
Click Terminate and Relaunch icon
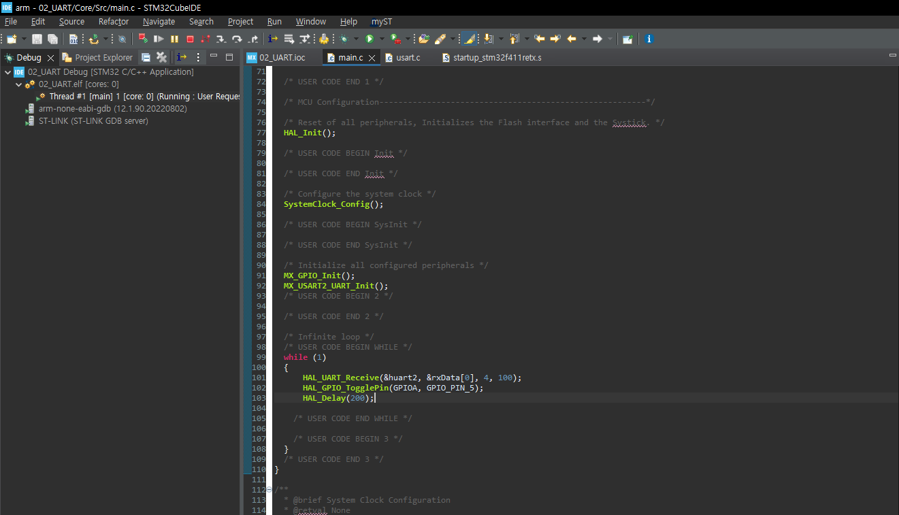(x=143, y=39)
